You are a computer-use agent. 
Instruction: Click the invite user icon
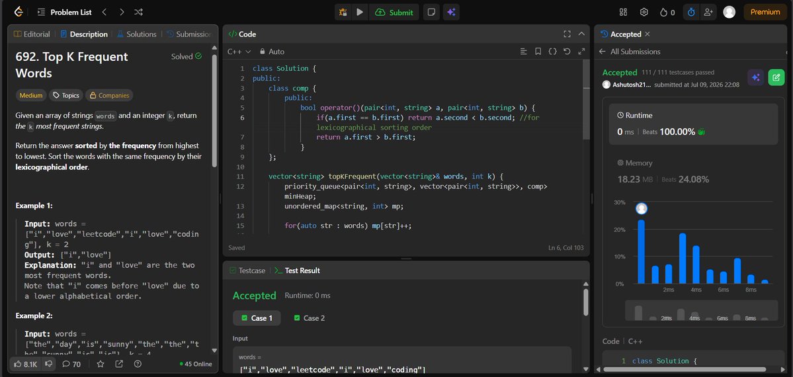coord(708,12)
